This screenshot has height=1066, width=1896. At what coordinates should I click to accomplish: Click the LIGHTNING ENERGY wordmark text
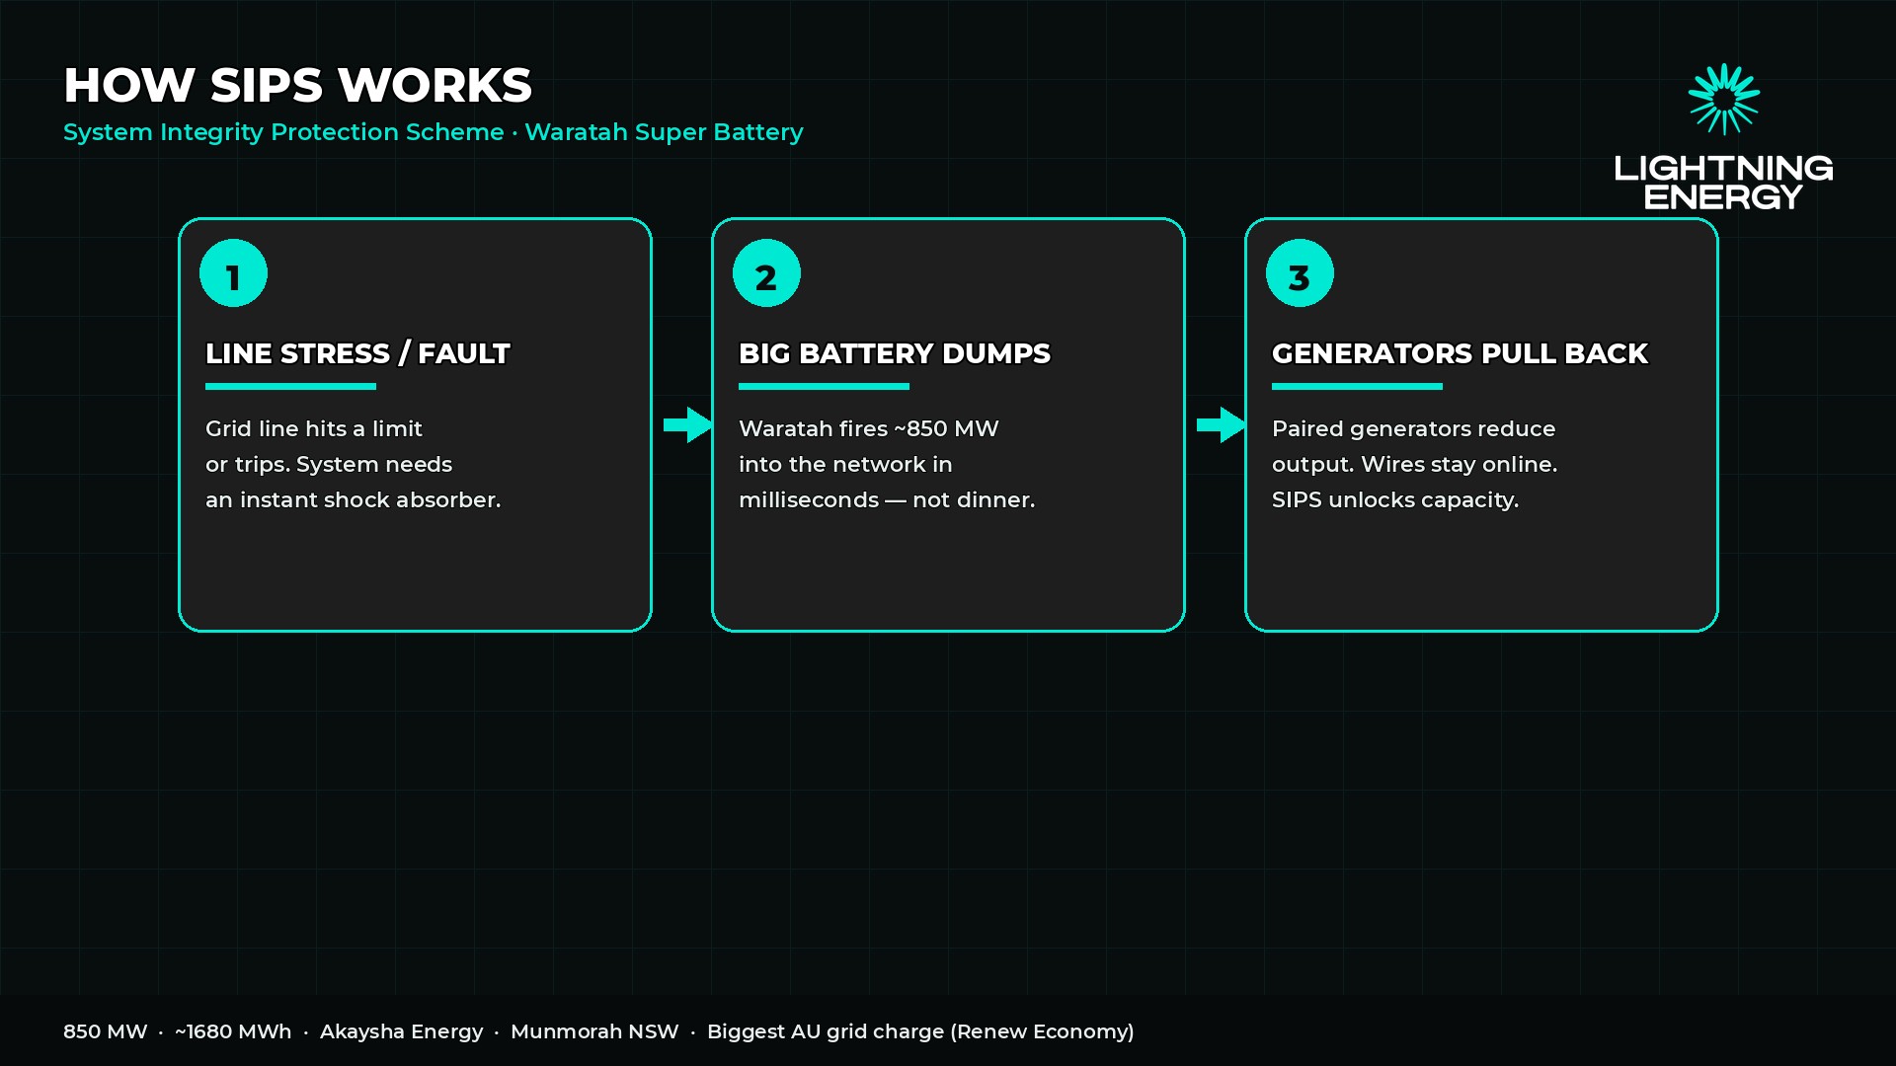(x=1723, y=183)
